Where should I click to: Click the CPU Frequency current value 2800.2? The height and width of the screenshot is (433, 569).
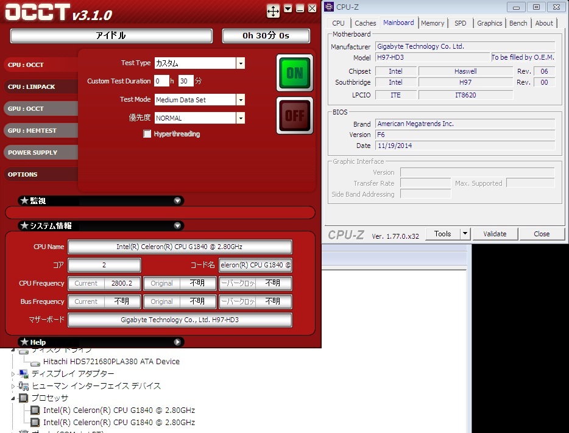[122, 283]
